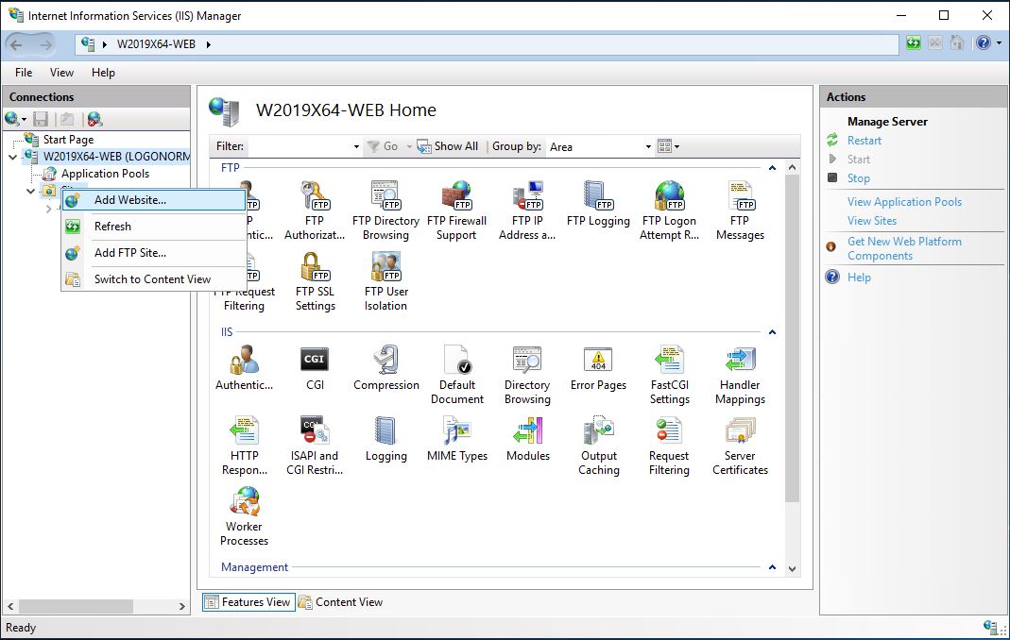Viewport: 1010px width, 640px height.
Task: Open the IIS Authentication feature
Action: tap(244, 368)
